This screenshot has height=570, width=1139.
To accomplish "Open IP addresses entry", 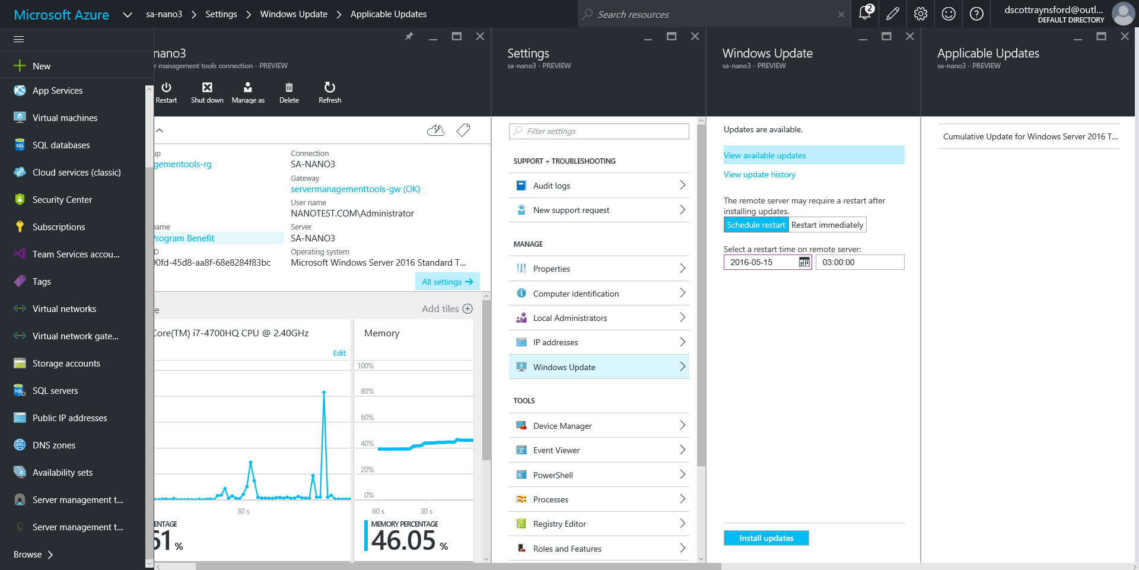I will click(x=599, y=342).
